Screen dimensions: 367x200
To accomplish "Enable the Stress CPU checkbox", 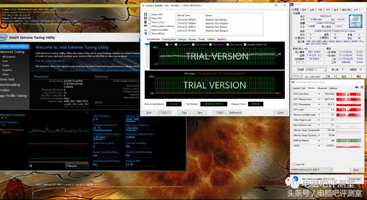I will [x=150, y=15].
